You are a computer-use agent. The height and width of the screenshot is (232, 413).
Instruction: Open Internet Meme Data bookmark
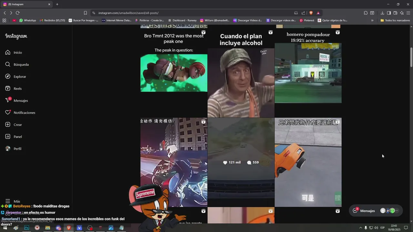[x=116, y=20]
